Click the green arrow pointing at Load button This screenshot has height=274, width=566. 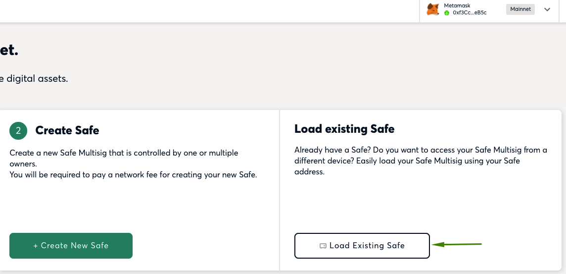[x=457, y=244]
